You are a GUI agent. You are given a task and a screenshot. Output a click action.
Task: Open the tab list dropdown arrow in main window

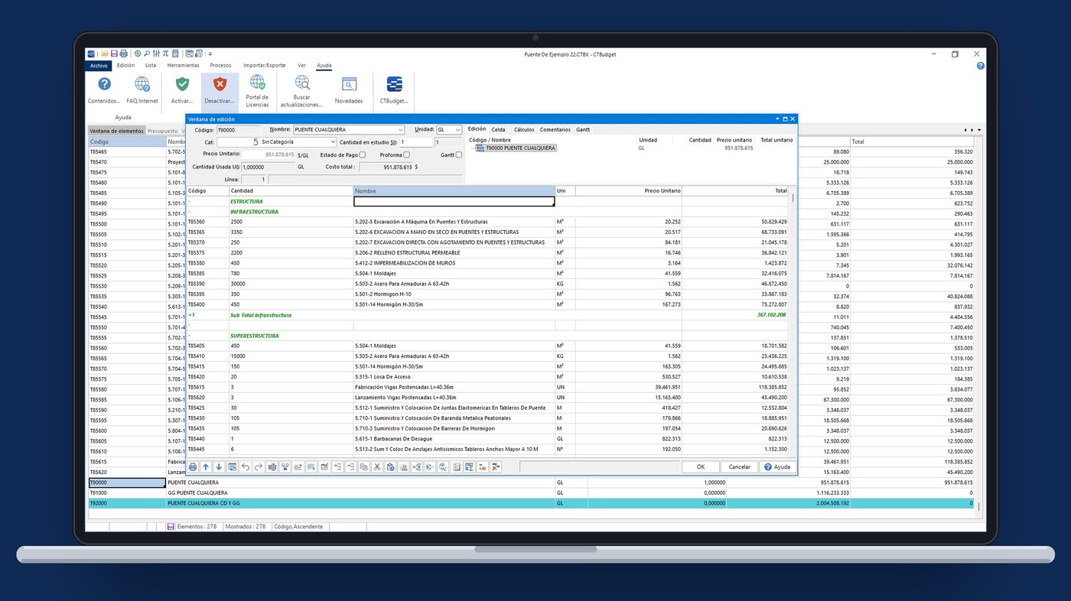(x=979, y=130)
